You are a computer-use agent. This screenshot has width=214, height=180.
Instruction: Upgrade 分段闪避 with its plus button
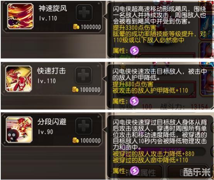point(83,126)
